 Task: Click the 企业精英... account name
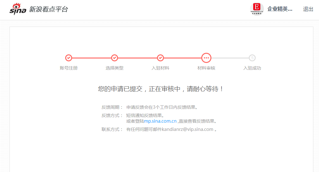(x=280, y=9)
